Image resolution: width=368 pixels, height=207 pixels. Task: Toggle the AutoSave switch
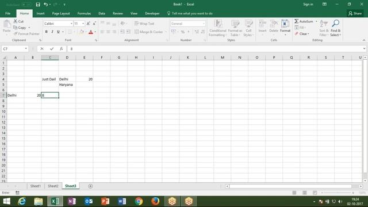pos(26,5)
